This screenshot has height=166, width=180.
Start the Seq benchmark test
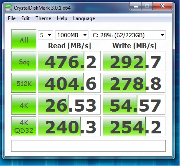coord(24,61)
